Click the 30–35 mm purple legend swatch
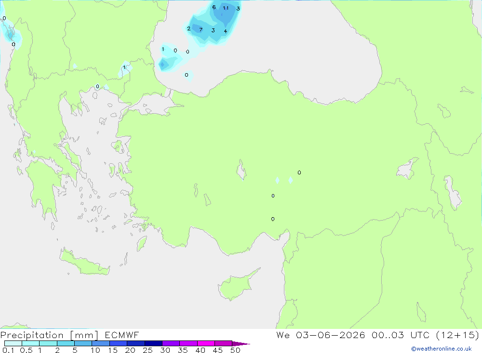 171,343
